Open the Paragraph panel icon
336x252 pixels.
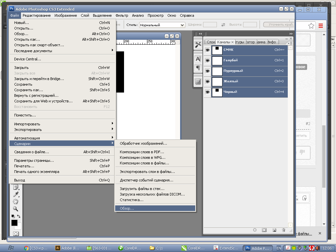click(x=198, y=68)
